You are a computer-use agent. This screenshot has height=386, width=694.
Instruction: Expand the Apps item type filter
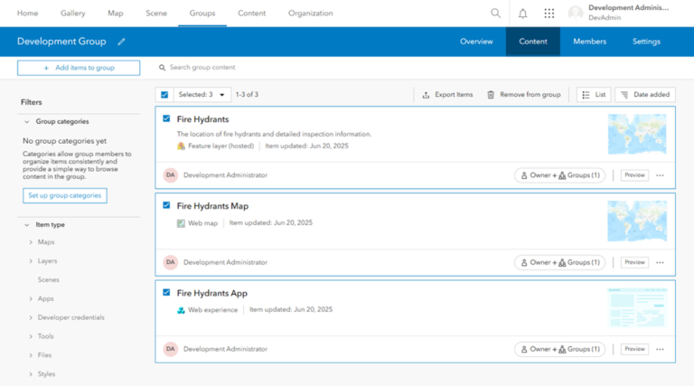coord(31,299)
